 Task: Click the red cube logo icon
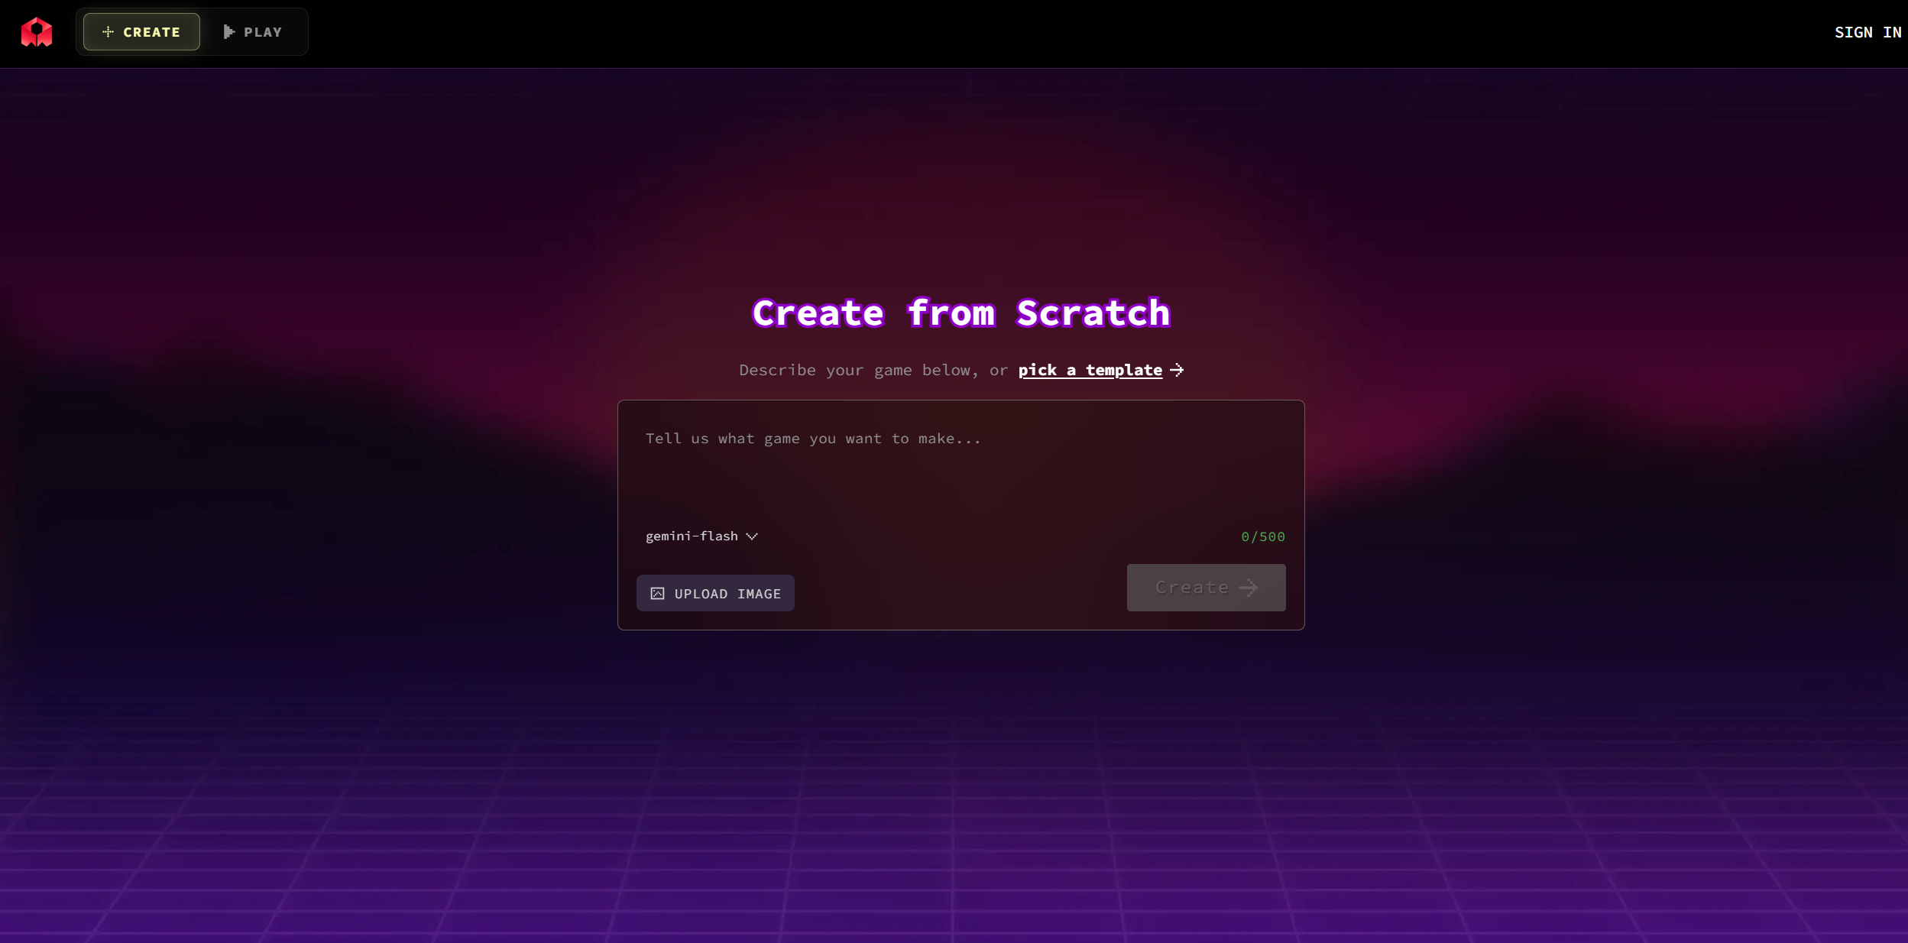coord(37,32)
